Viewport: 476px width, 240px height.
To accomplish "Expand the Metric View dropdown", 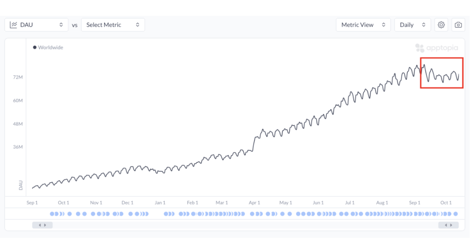I will (x=363, y=25).
